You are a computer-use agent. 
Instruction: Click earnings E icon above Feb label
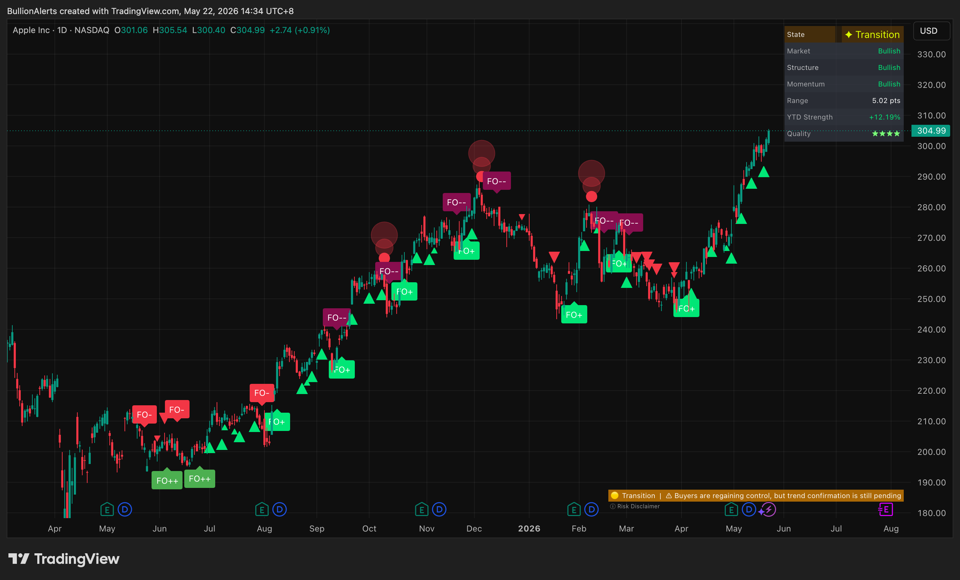click(x=574, y=509)
